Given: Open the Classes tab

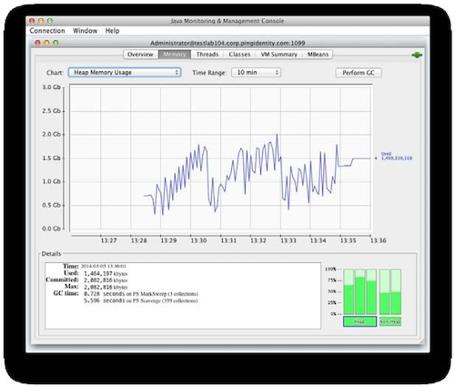Looking at the screenshot, I should pyautogui.click(x=239, y=55).
